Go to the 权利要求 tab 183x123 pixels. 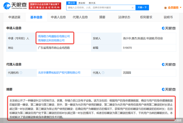point(146,17)
